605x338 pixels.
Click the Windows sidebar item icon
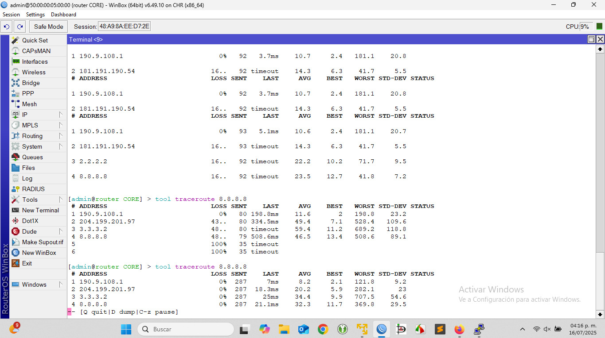(x=16, y=284)
